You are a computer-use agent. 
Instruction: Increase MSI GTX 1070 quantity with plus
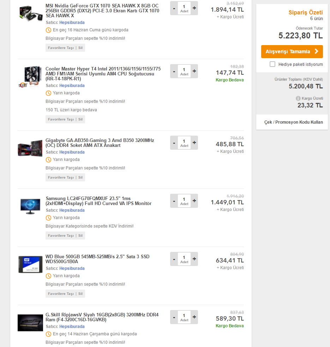[194, 8]
